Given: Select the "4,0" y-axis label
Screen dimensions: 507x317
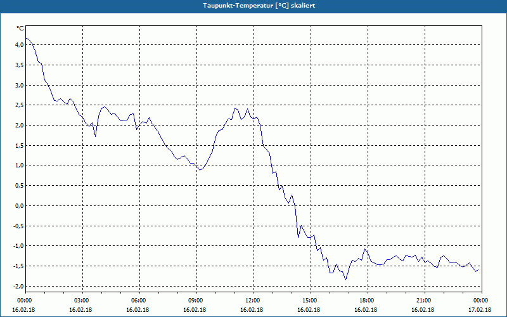Looking at the screenshot, I should pos(19,45).
